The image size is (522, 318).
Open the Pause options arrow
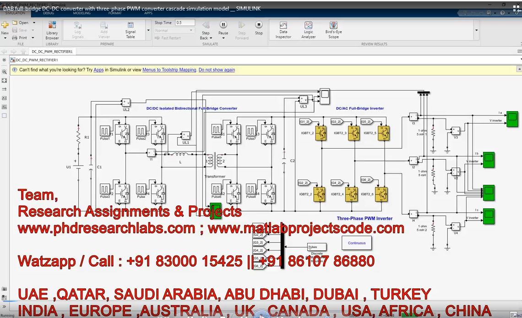223,38
